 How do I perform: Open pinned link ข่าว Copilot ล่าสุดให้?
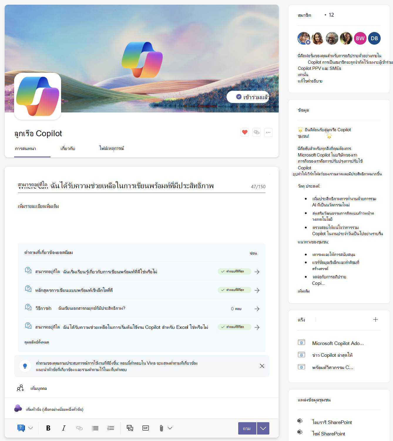[332, 355]
